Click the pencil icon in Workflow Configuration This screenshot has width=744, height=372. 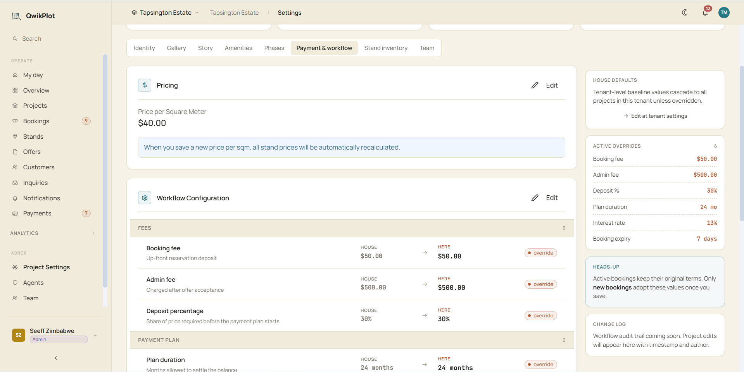pyautogui.click(x=535, y=198)
